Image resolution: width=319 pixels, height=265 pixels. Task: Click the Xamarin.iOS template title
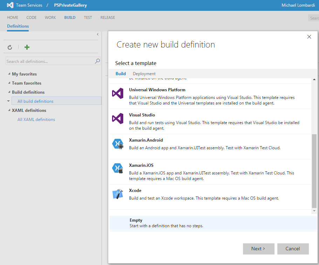(x=141, y=165)
